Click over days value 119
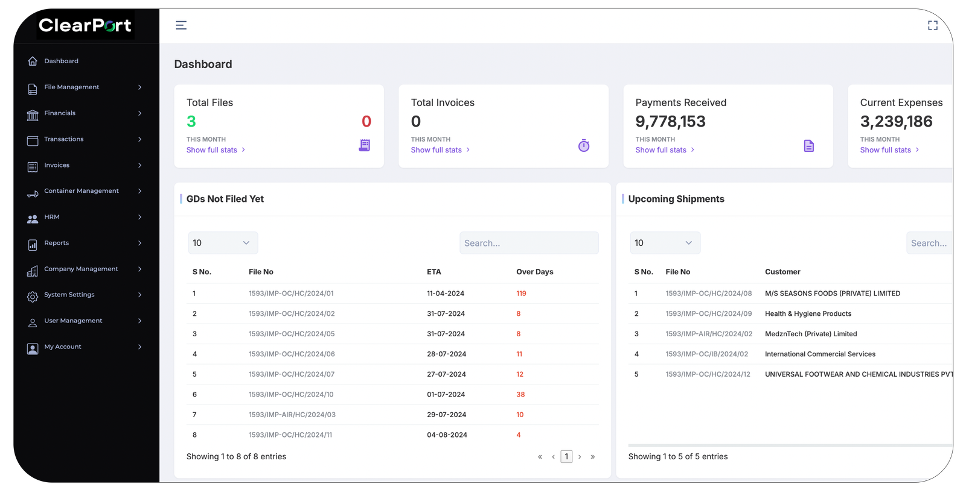Image resolution: width=966 pixels, height=490 pixels. point(521,294)
